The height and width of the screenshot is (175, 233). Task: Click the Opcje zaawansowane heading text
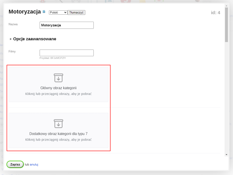[35, 39]
